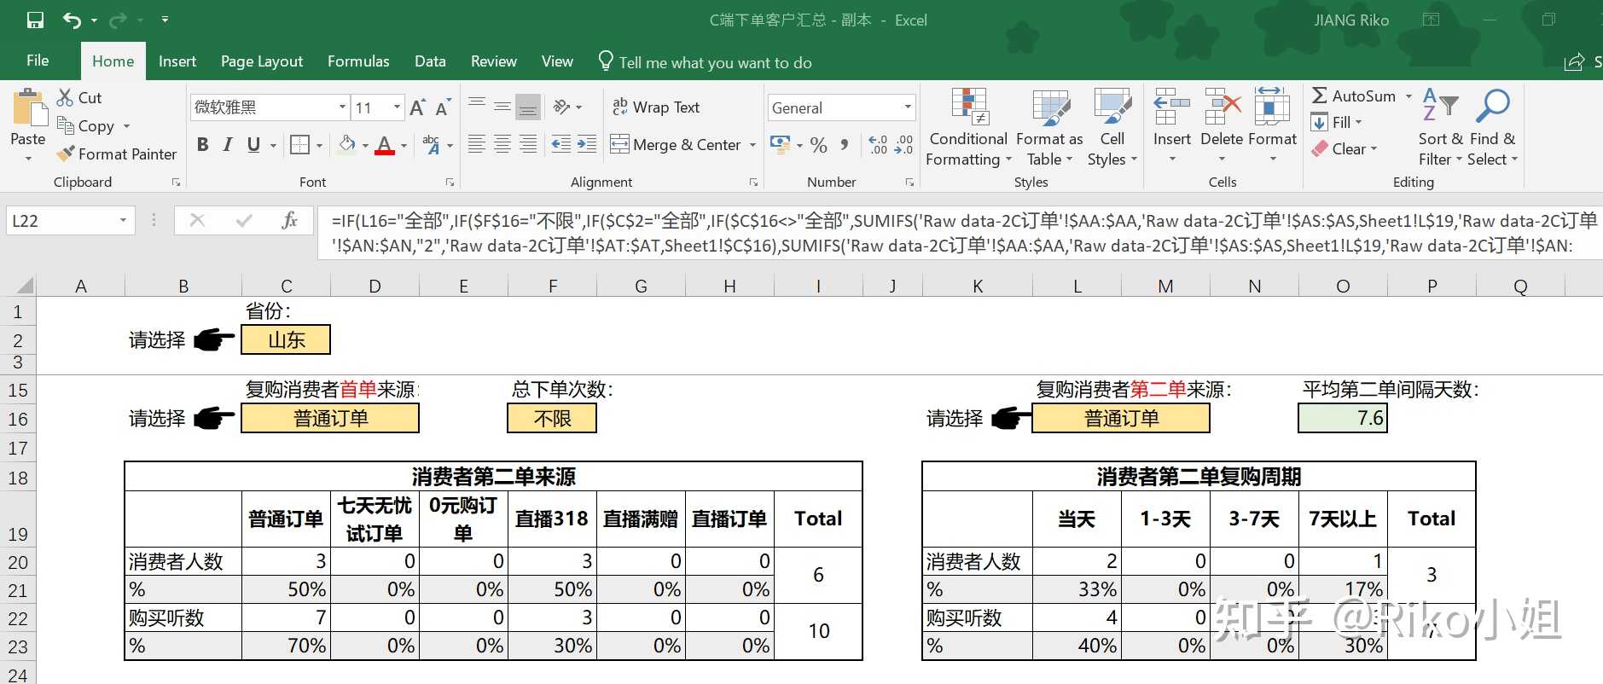Toggle Italic formatting

[228, 145]
